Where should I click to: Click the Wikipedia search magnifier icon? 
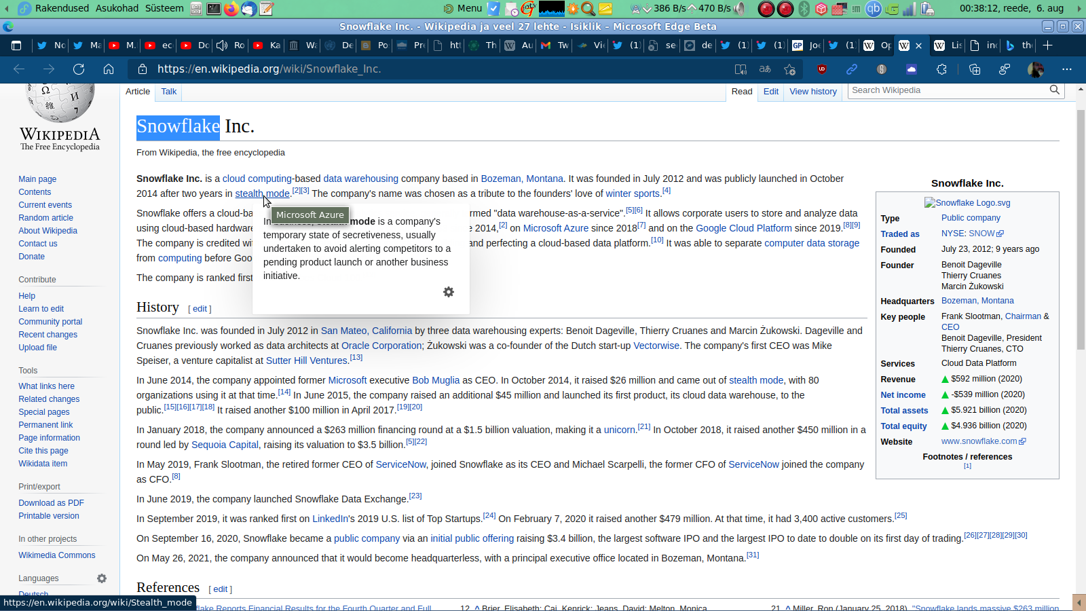click(1054, 90)
